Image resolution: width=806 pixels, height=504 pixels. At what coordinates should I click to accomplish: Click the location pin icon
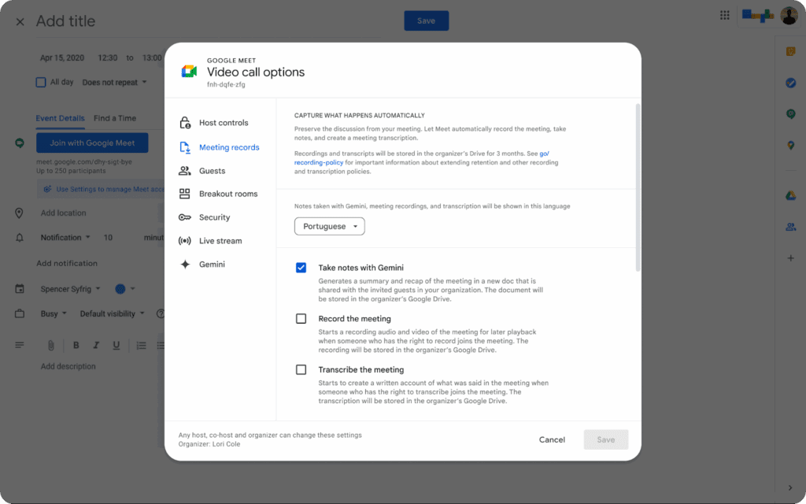[x=19, y=213]
